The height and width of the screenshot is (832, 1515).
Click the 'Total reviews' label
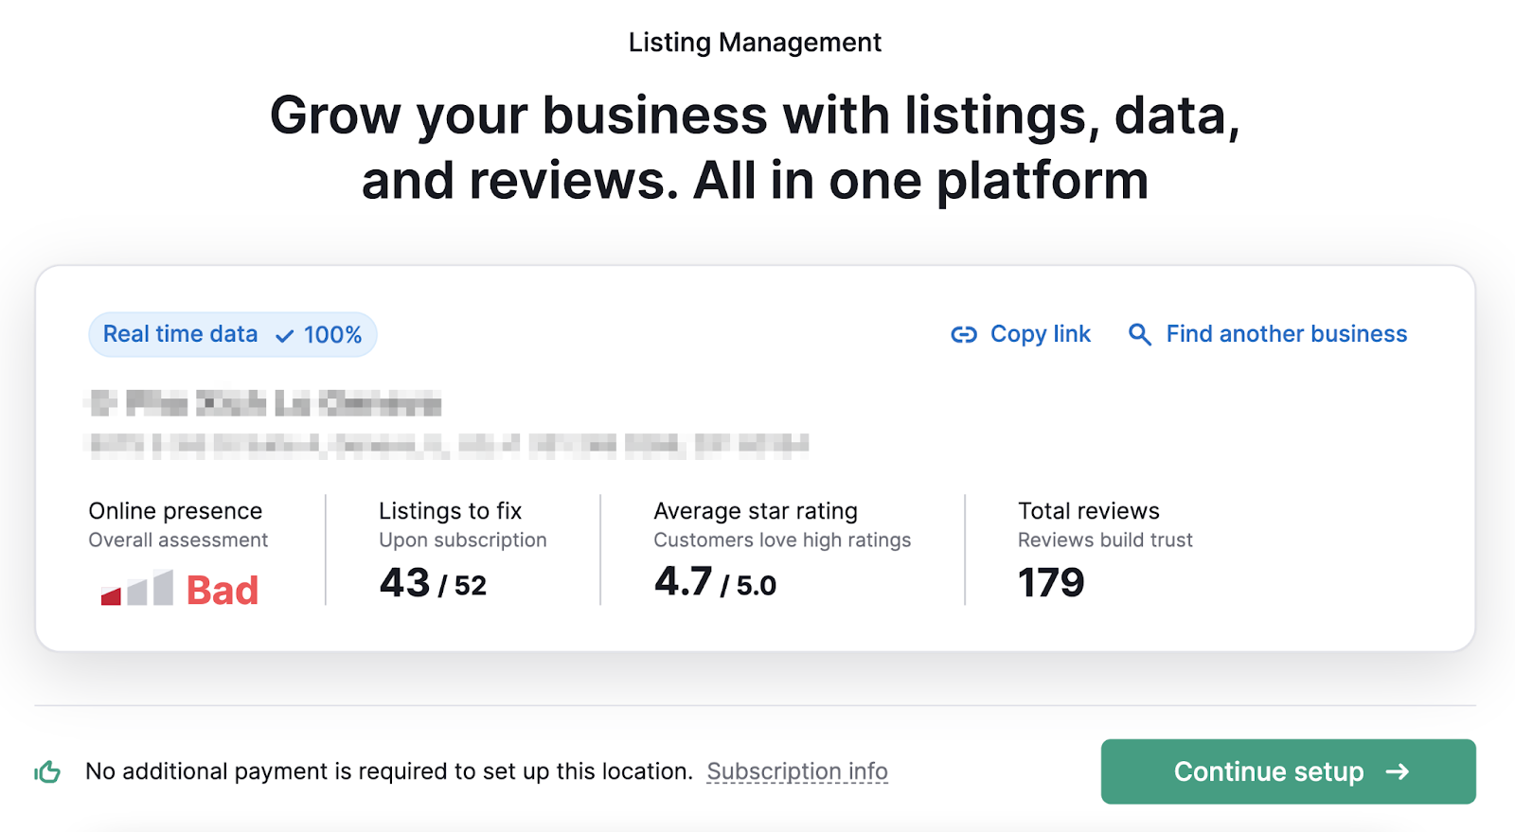pyautogui.click(x=1089, y=511)
